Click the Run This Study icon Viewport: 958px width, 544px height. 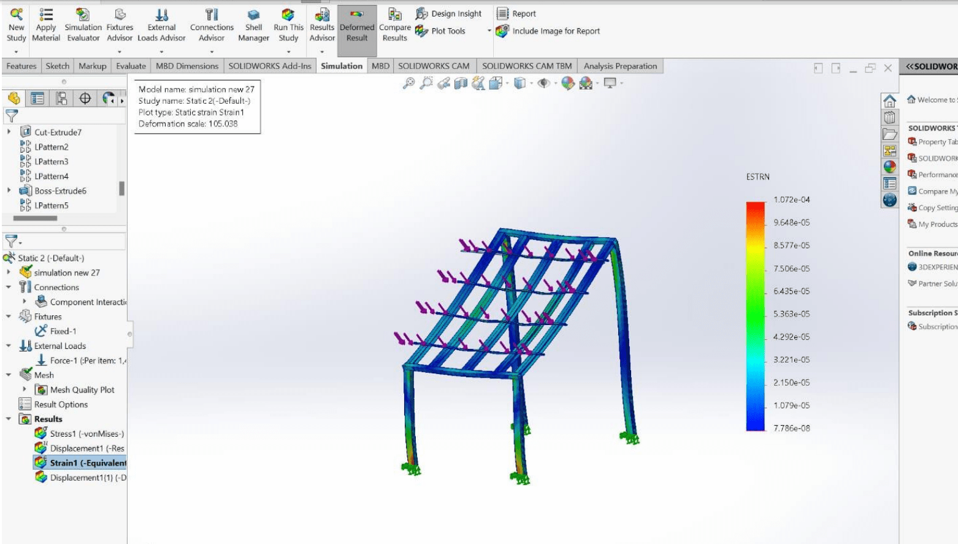pyautogui.click(x=288, y=25)
